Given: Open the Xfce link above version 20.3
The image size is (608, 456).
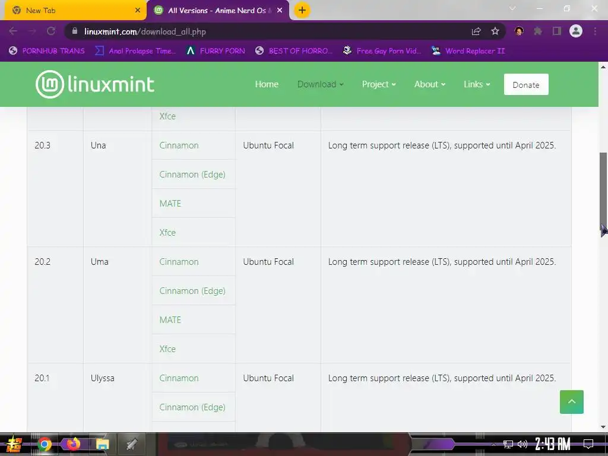Looking at the screenshot, I should coord(167,116).
